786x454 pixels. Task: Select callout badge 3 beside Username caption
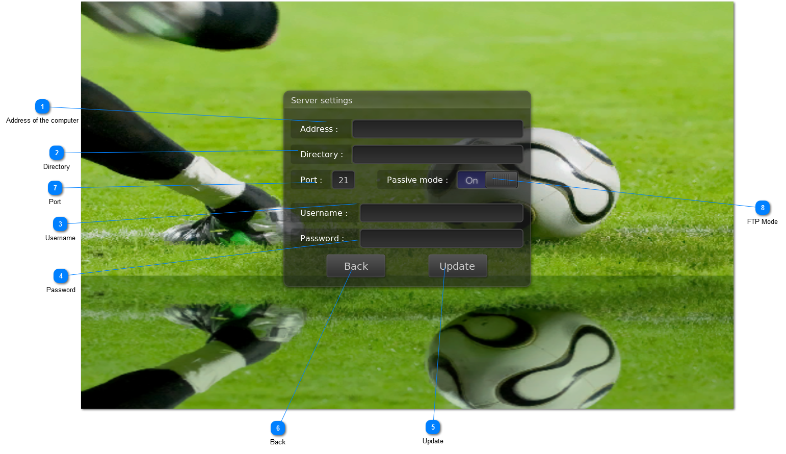[x=60, y=224]
